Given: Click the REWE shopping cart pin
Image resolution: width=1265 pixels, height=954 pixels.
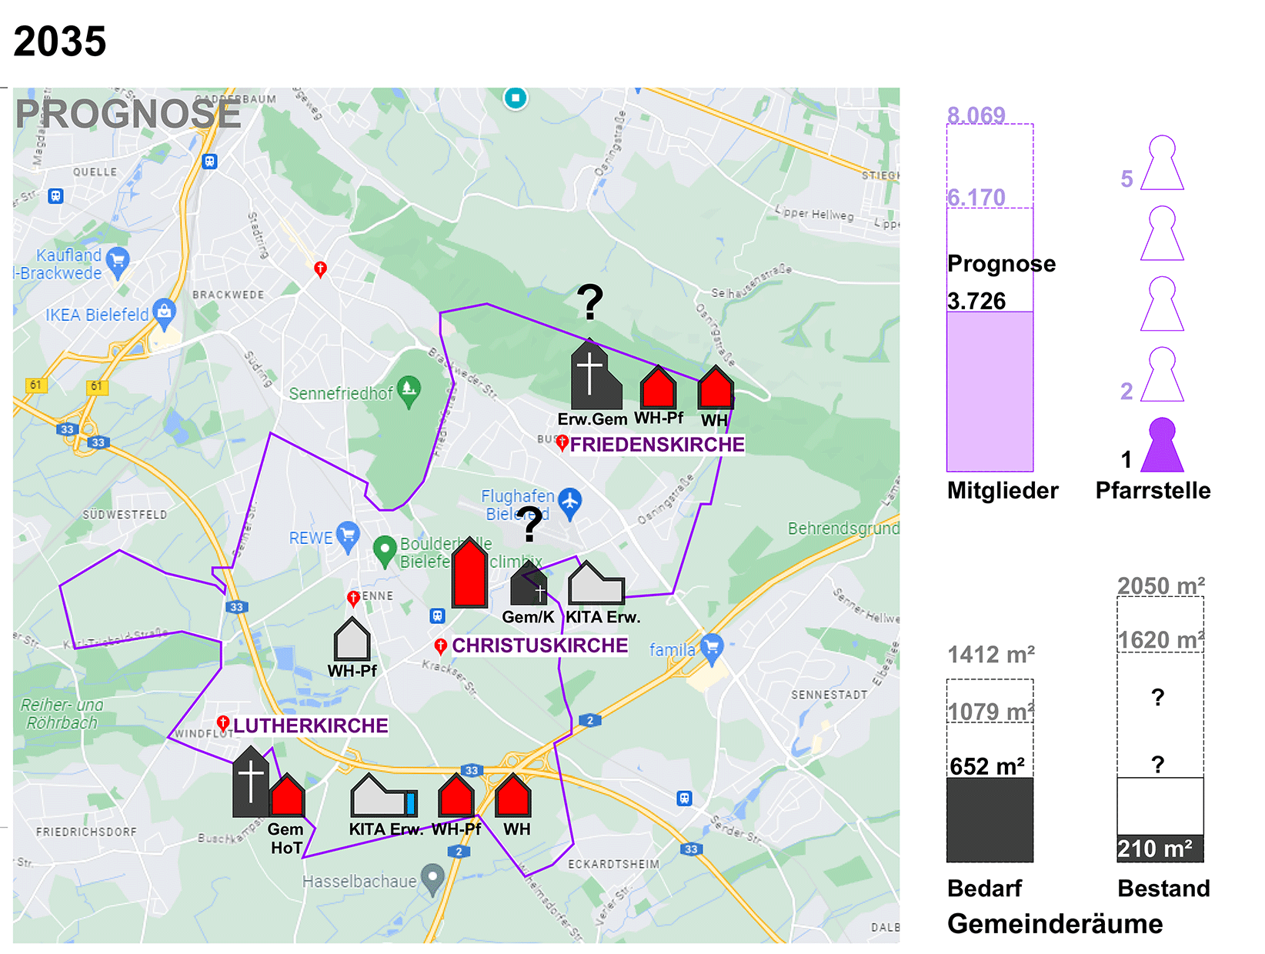Looking at the screenshot, I should pos(348,538).
